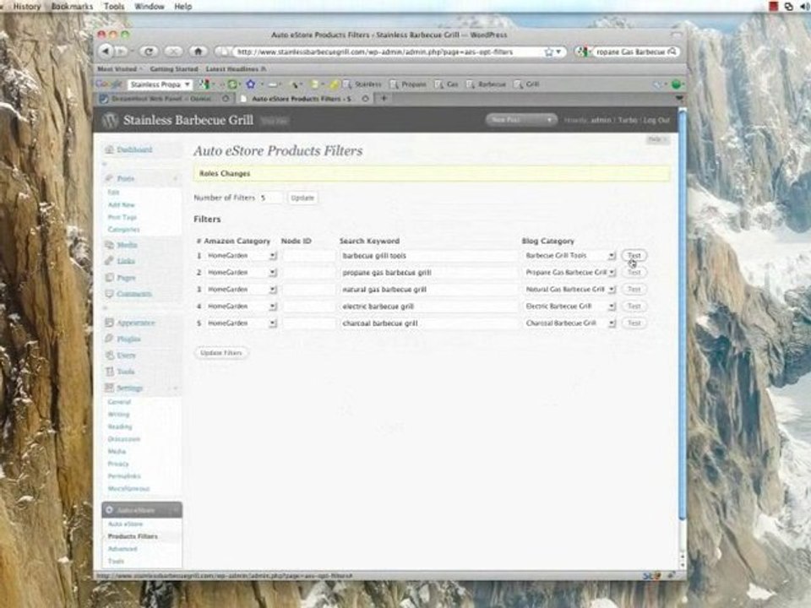
Task: Open the New Post dropdown in header
Action: 549,120
